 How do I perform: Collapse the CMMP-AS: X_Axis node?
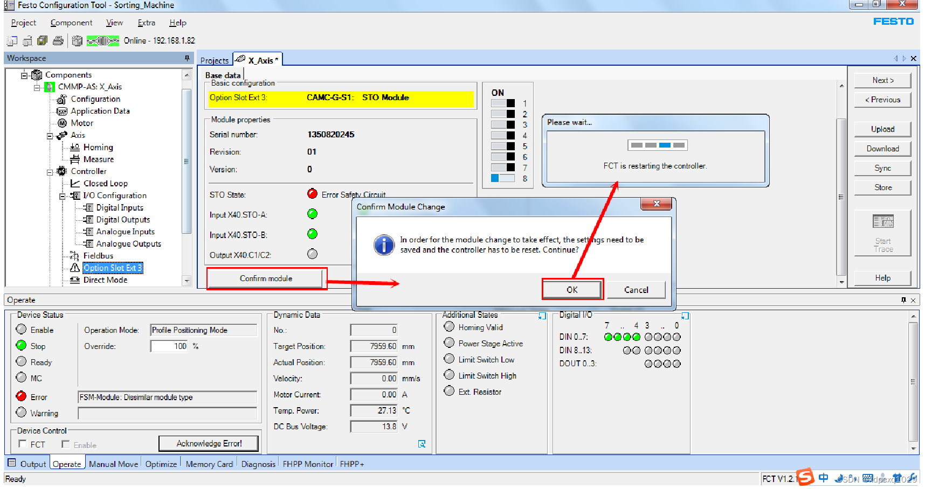click(x=37, y=87)
